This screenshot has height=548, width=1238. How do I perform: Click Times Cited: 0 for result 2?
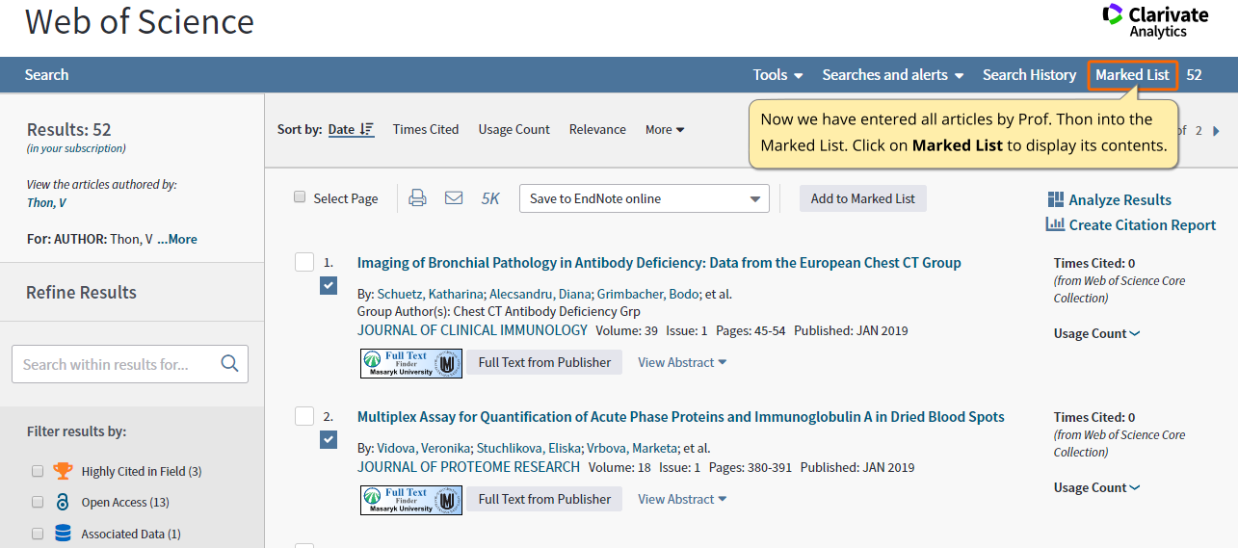point(1094,417)
